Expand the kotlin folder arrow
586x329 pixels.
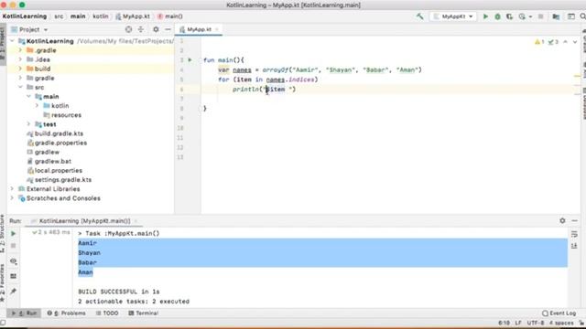[37, 106]
